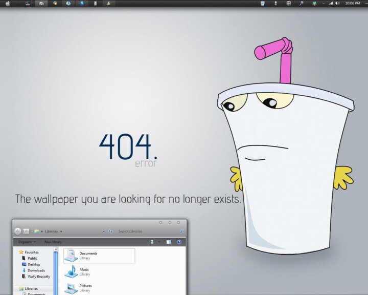Launch the orange round browser icon
Viewport: 368px width, 295px height.
(x=55, y=3)
